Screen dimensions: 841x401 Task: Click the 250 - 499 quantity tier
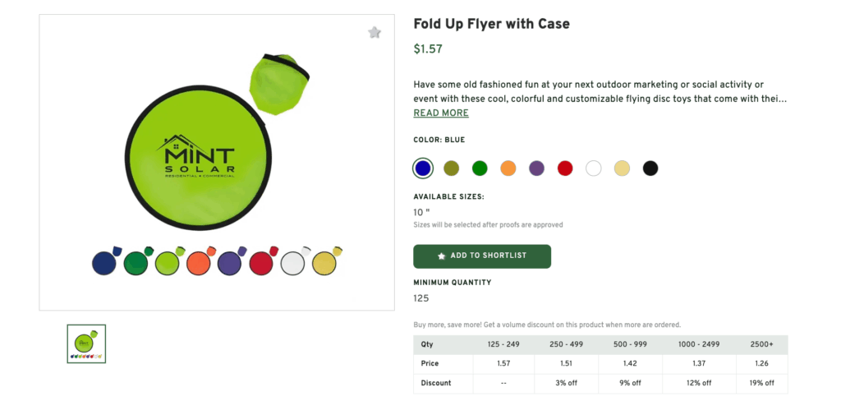(x=567, y=344)
